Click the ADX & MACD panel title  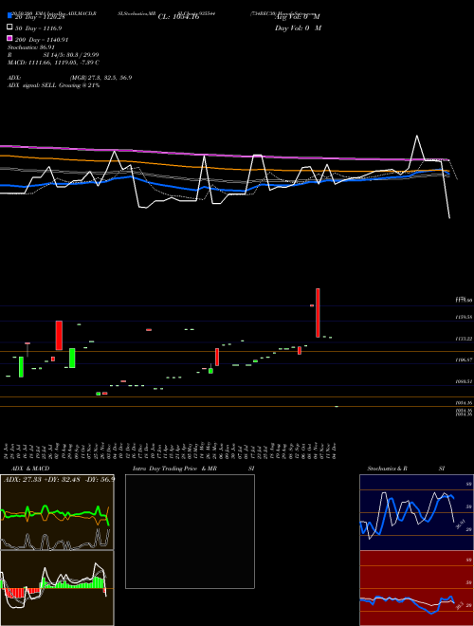pos(30,469)
